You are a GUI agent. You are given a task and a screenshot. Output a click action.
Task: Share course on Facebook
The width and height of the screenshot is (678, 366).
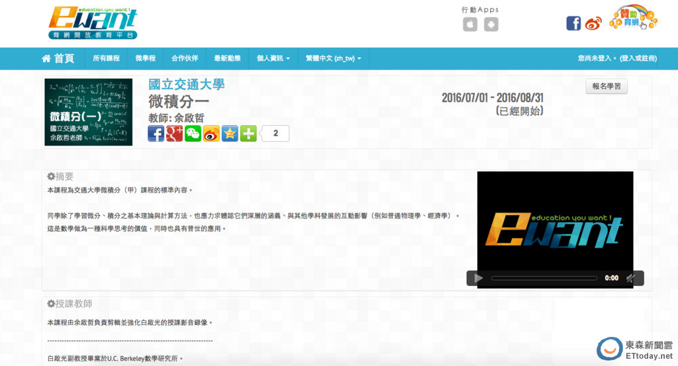[x=156, y=134]
